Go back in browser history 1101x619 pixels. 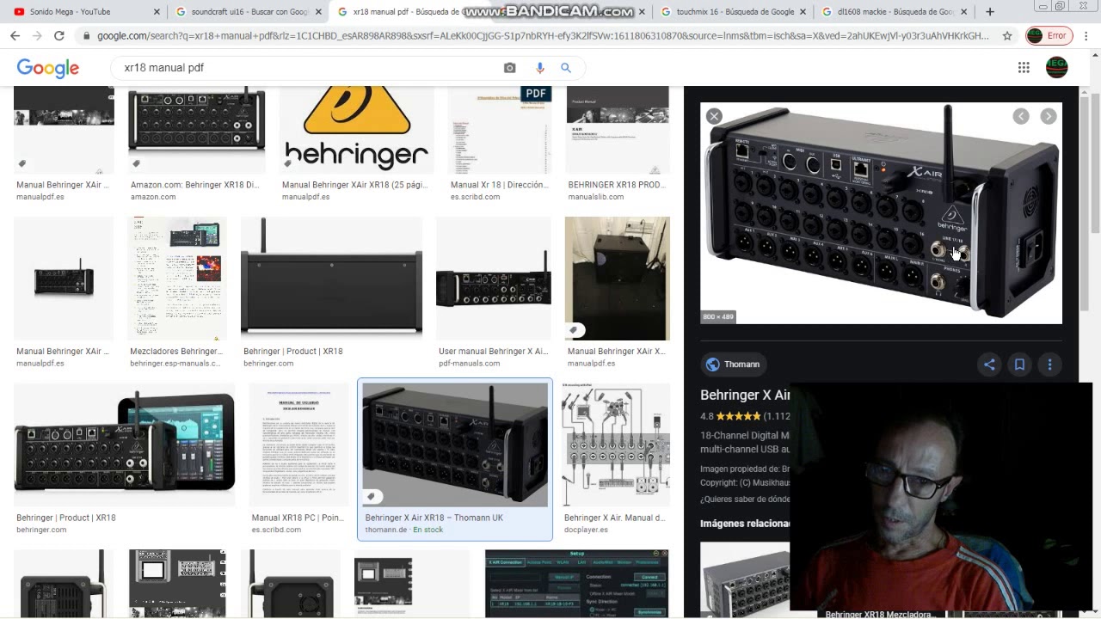(15, 36)
